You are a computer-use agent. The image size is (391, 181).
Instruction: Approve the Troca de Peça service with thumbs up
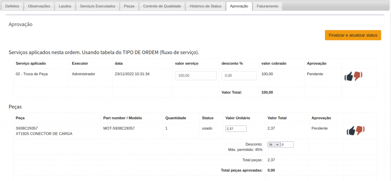click(x=349, y=76)
